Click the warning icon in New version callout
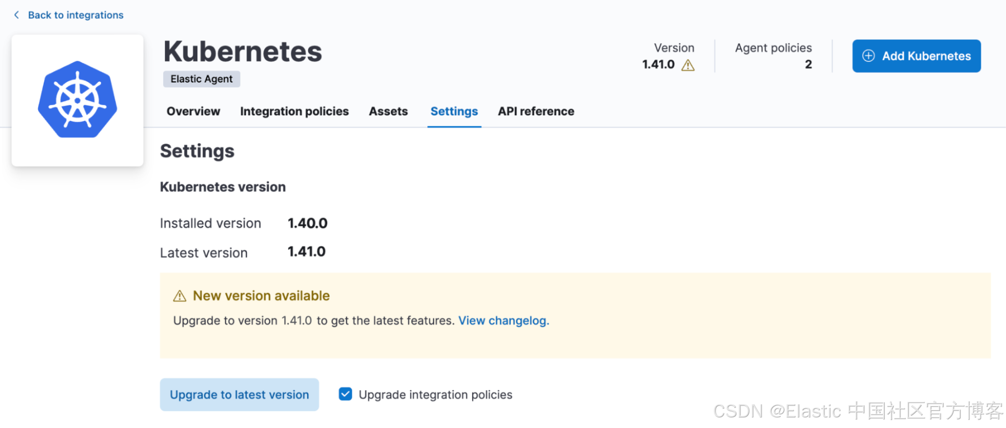This screenshot has width=1006, height=428. (180, 296)
